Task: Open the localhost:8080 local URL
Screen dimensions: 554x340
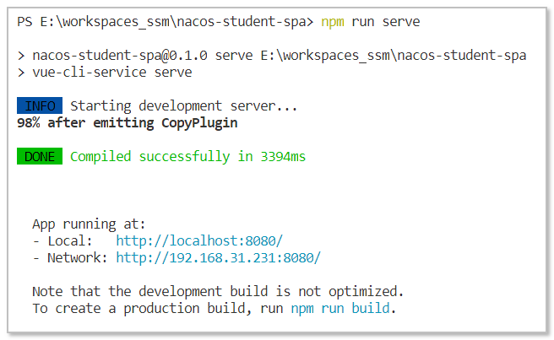Action: (x=199, y=241)
